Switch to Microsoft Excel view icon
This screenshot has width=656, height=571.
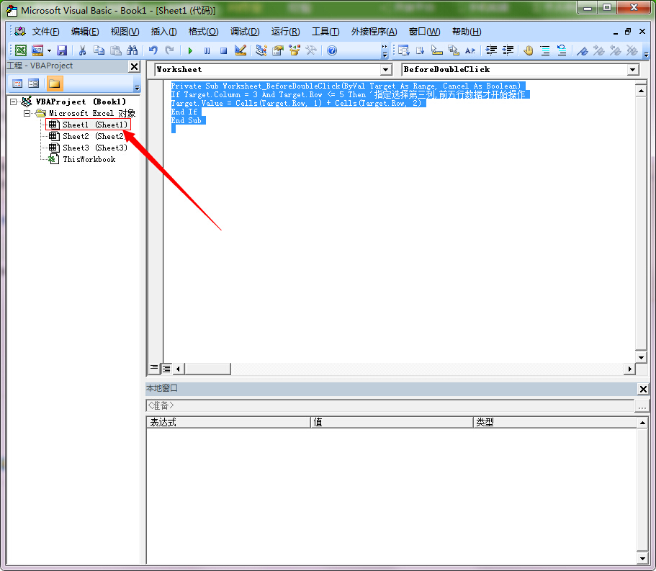20,50
